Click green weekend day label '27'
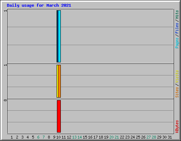The width and height of the screenshot is (181, 141). click(148, 137)
